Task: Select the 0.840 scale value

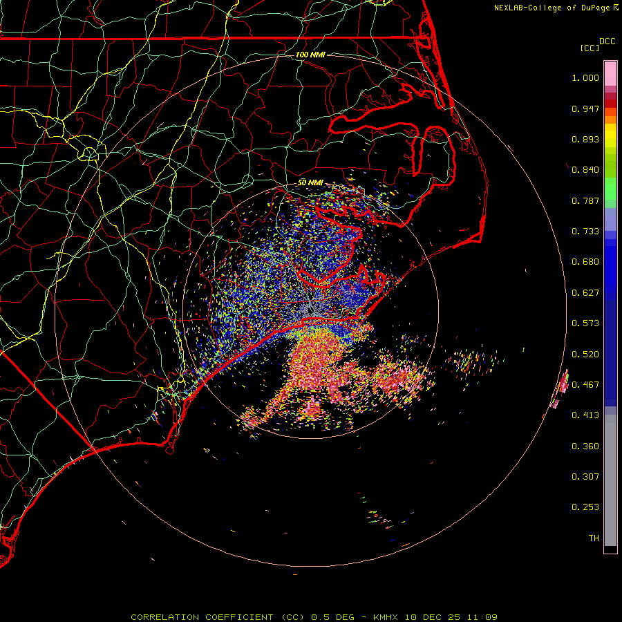Action: [x=585, y=170]
